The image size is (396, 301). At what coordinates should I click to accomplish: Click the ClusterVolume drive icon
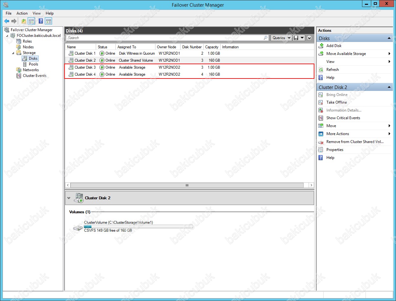pos(78,228)
